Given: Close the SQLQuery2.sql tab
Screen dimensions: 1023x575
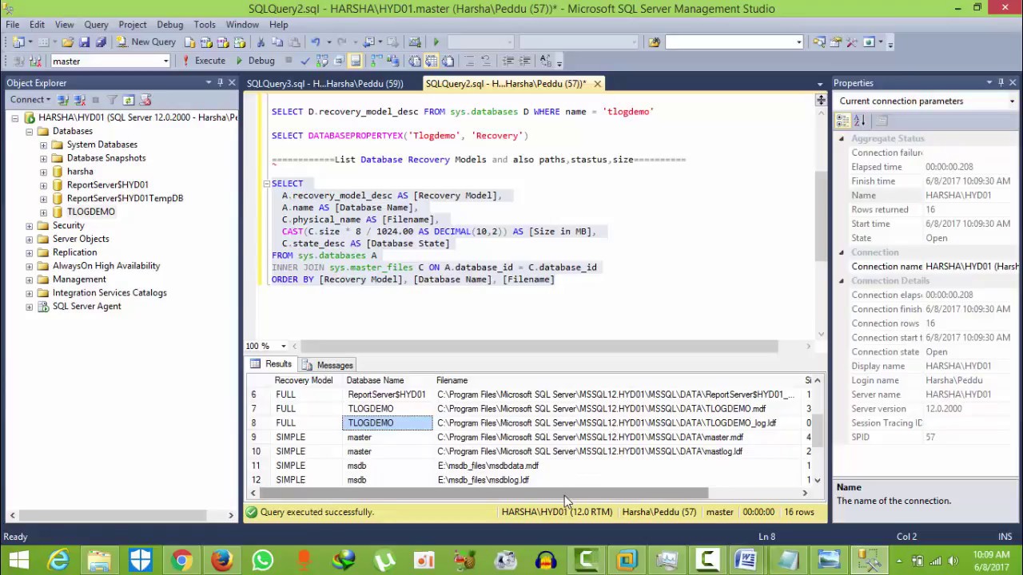Looking at the screenshot, I should pos(597,83).
